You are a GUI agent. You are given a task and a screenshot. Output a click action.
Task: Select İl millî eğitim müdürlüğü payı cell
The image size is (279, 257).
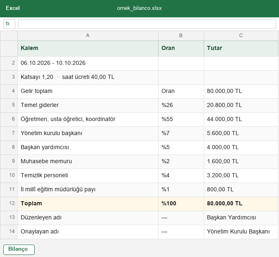point(88,190)
